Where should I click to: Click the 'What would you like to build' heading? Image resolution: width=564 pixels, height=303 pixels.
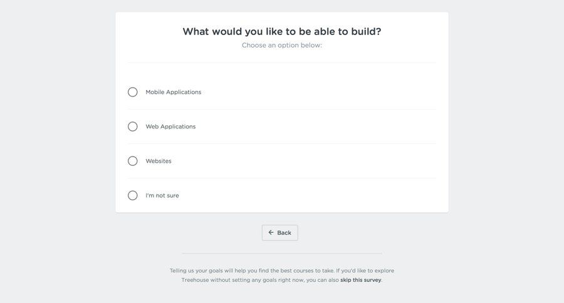click(281, 31)
